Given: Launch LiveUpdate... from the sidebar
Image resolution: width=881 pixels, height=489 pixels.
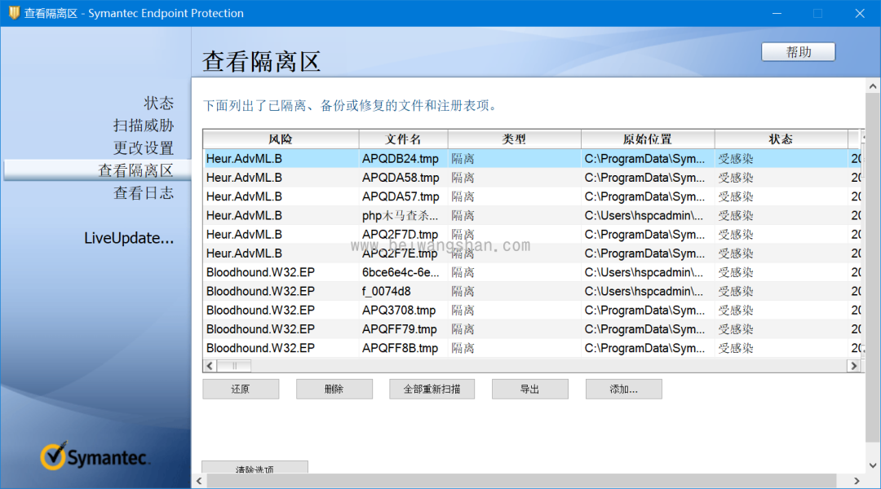Looking at the screenshot, I should point(129,238).
